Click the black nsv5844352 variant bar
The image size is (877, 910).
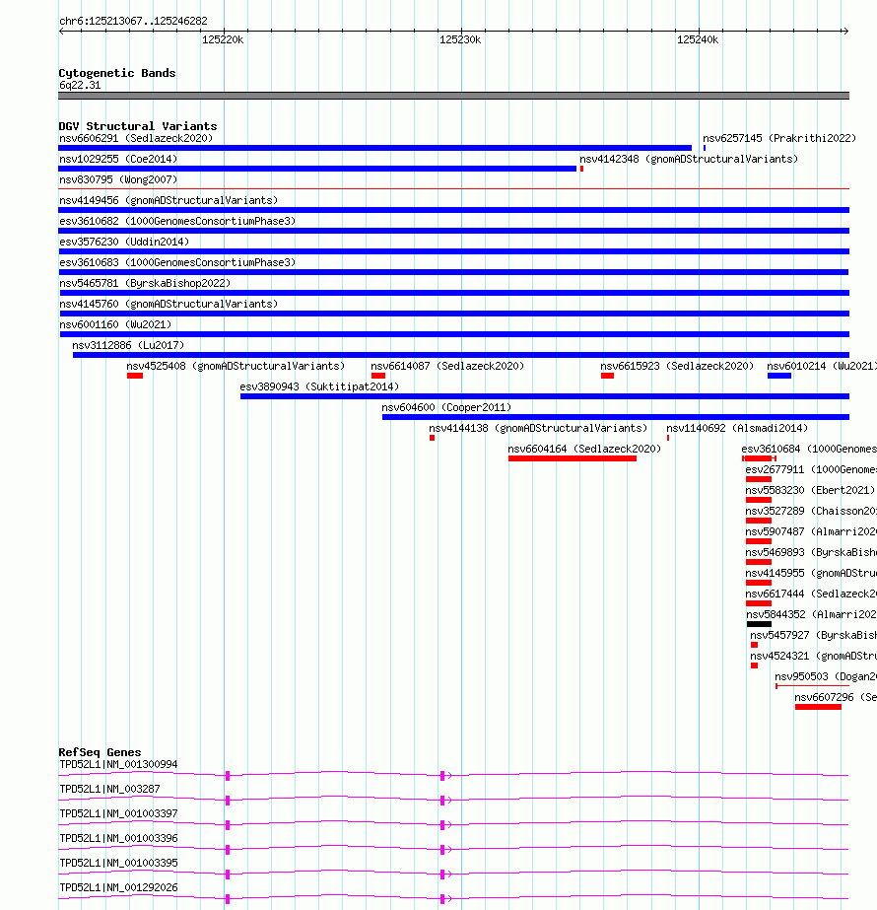759,624
